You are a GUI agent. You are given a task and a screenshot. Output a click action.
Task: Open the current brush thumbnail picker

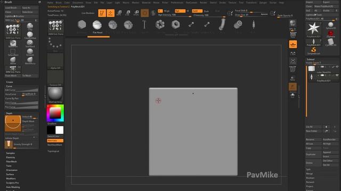[55, 27]
